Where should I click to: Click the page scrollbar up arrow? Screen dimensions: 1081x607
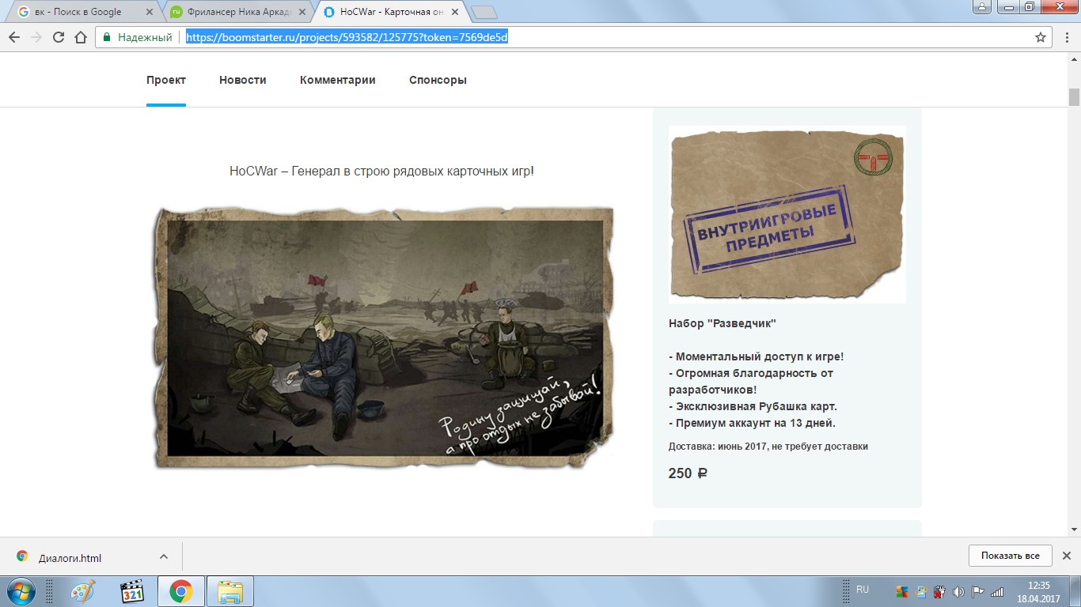(1074, 58)
